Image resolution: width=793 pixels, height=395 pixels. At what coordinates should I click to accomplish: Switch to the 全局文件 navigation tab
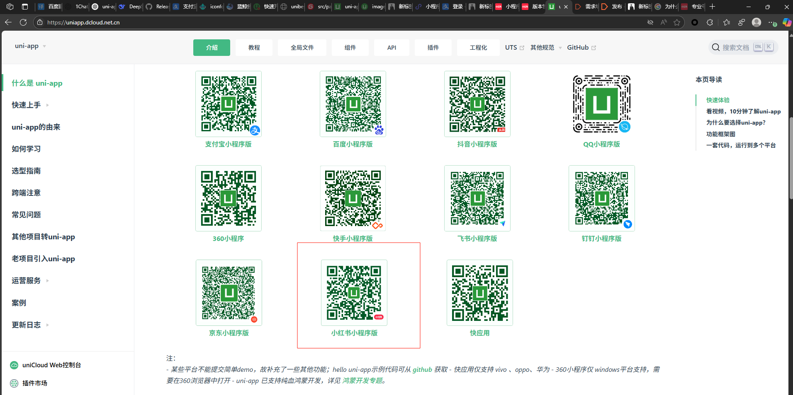(302, 48)
